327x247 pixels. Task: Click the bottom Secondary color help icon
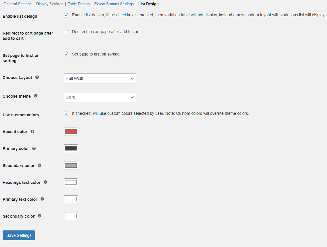click(x=39, y=216)
